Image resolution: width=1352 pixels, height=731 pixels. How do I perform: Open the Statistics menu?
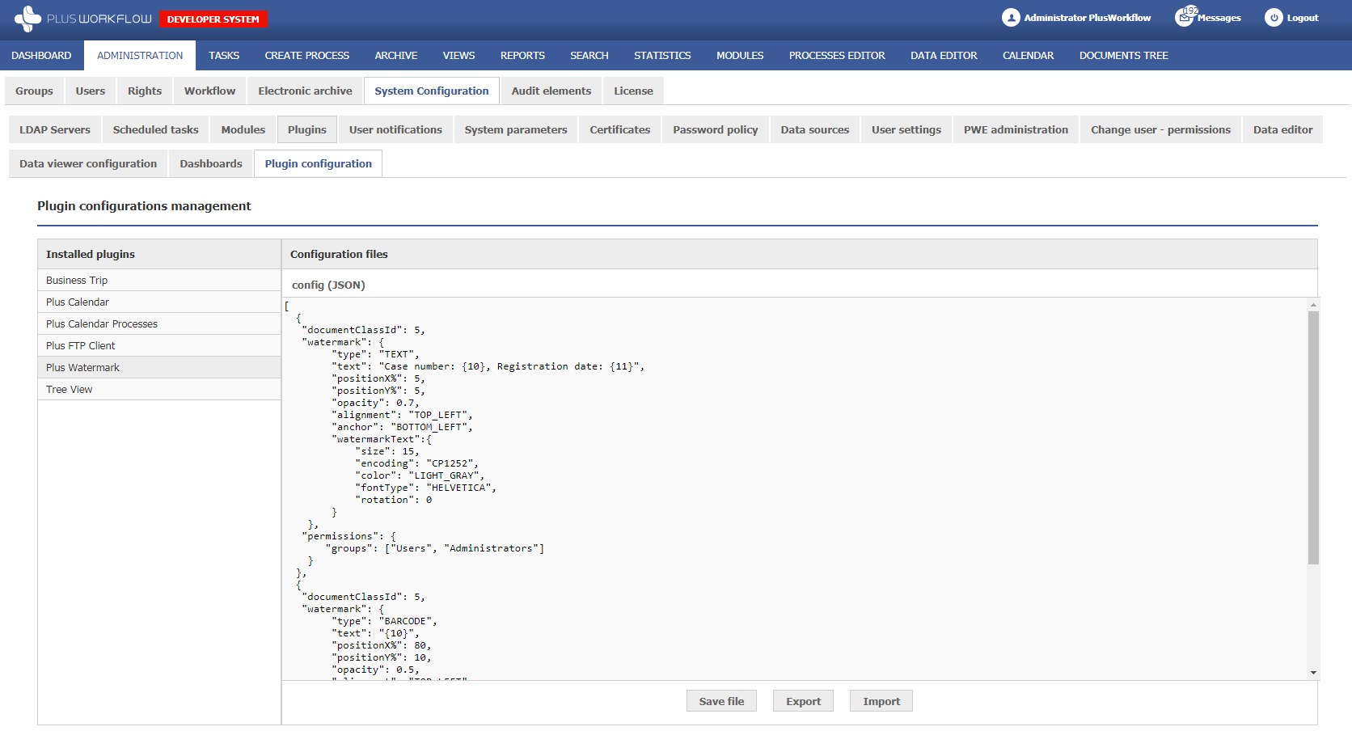tap(662, 56)
